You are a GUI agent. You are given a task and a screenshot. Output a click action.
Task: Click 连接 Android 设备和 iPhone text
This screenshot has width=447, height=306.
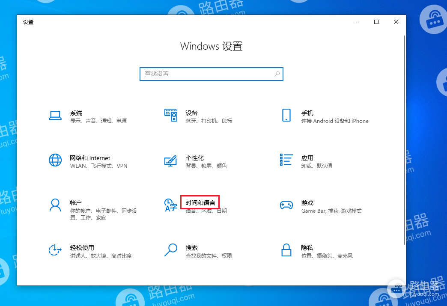click(x=335, y=121)
